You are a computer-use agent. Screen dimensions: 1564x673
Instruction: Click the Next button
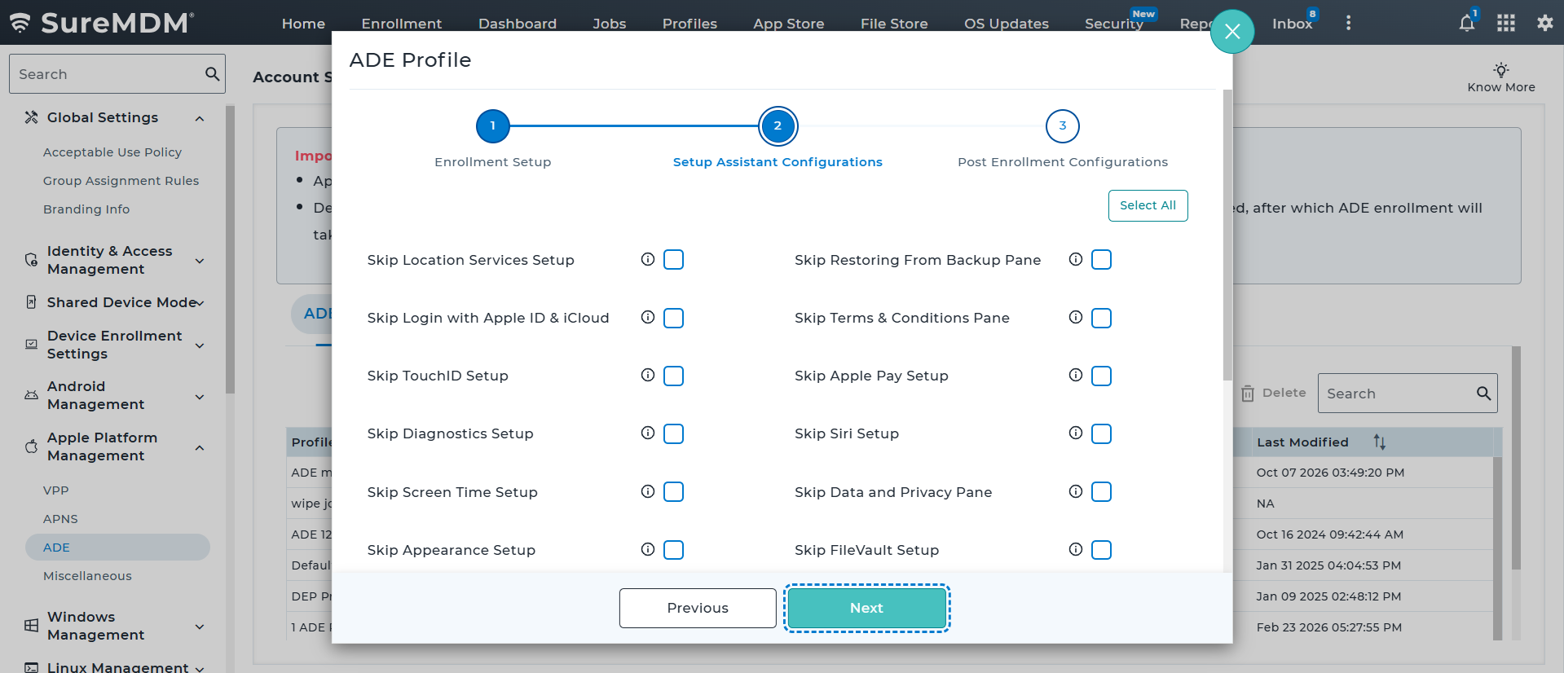tap(866, 608)
